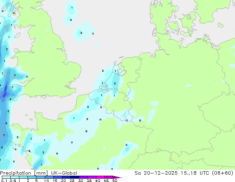Click the 10–15 mm legend color swatch
This screenshot has width=235, height=182.
49,177
